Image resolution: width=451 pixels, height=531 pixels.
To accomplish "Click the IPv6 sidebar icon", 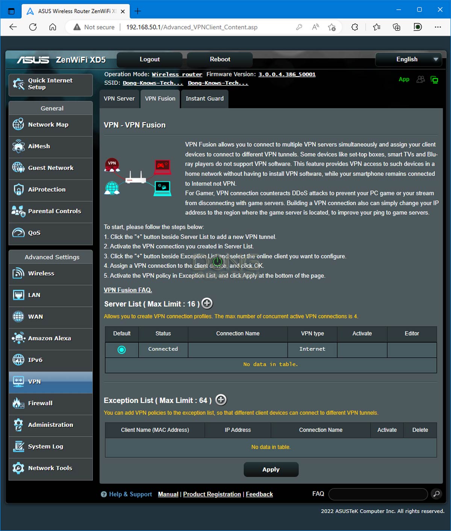I will [18, 360].
